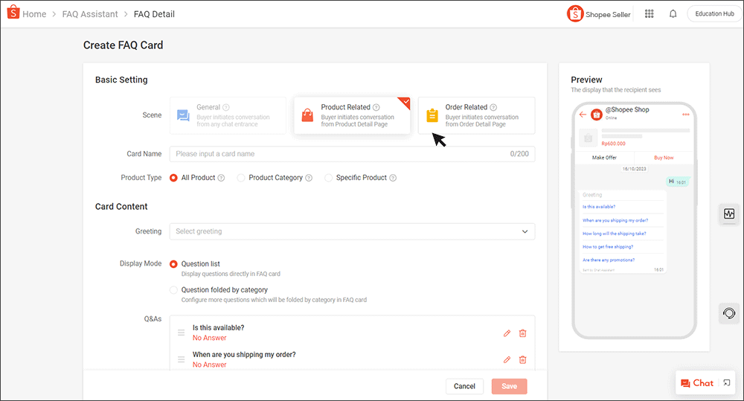Image resolution: width=744 pixels, height=401 pixels.
Task: Open the notifications bell
Action: pyautogui.click(x=673, y=13)
